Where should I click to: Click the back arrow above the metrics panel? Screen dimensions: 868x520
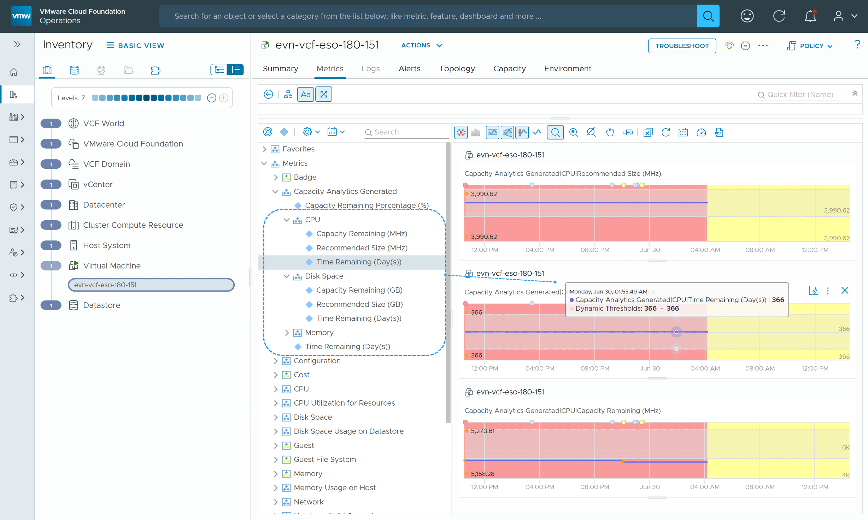[x=269, y=94]
